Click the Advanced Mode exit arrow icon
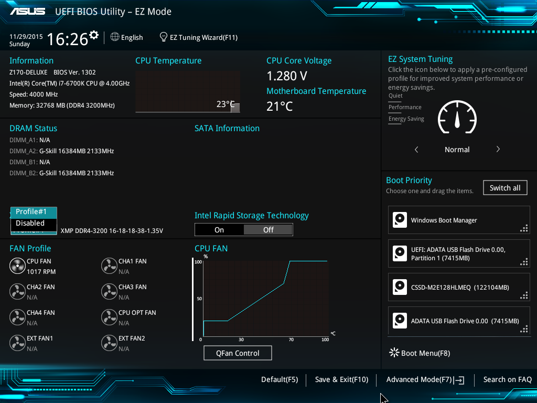 click(x=459, y=380)
